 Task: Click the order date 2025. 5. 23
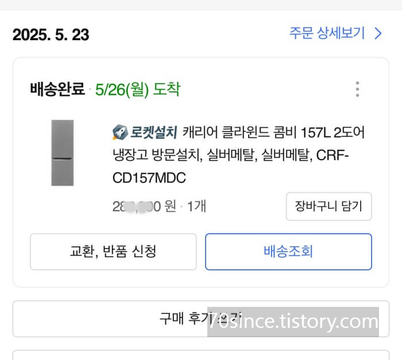point(51,34)
